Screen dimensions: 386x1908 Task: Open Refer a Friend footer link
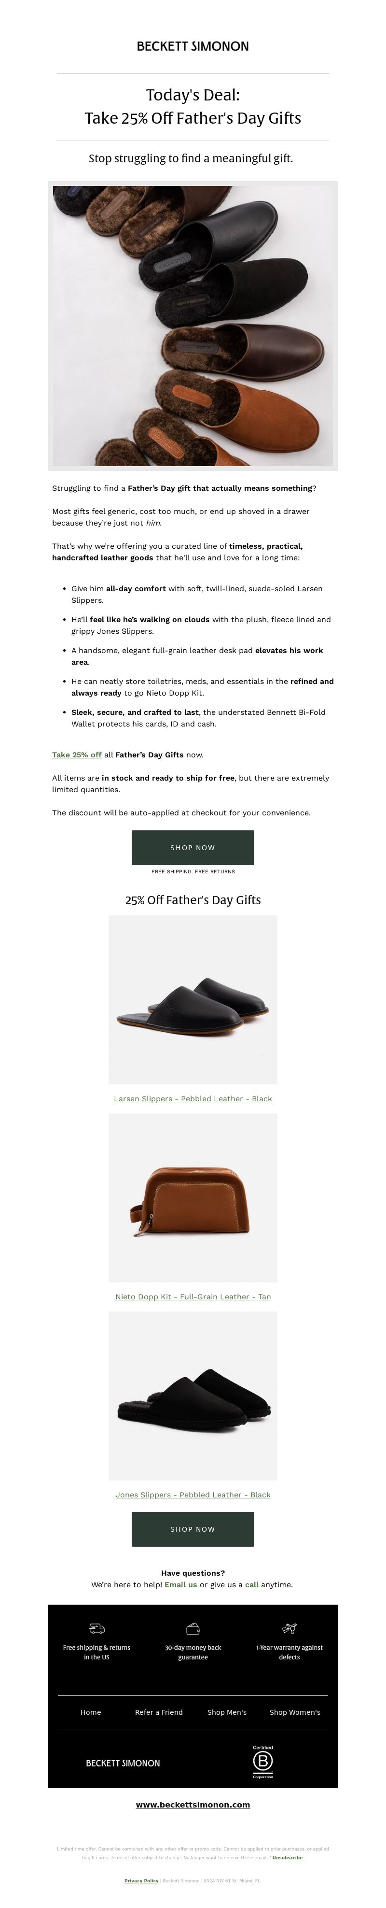coord(159,1712)
